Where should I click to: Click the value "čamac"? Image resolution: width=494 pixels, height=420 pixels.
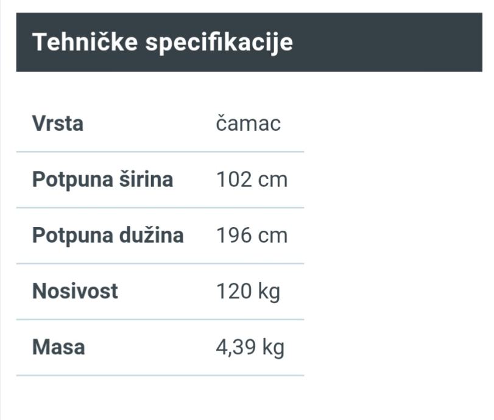(249, 124)
